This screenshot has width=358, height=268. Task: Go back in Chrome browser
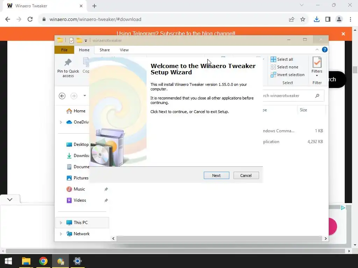[8, 20]
